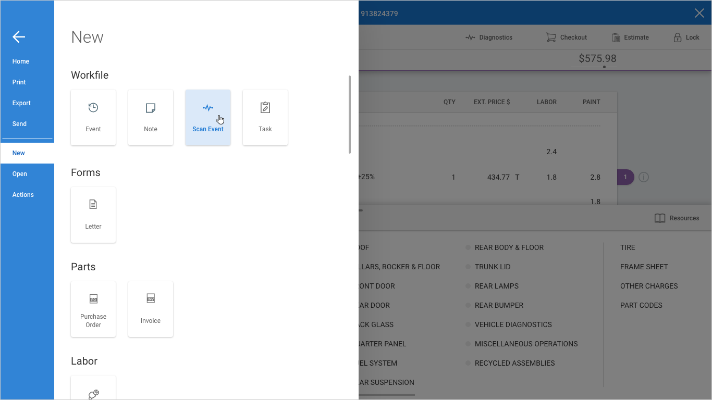Create a new Scan Event
Image resolution: width=712 pixels, height=400 pixels.
(208, 117)
